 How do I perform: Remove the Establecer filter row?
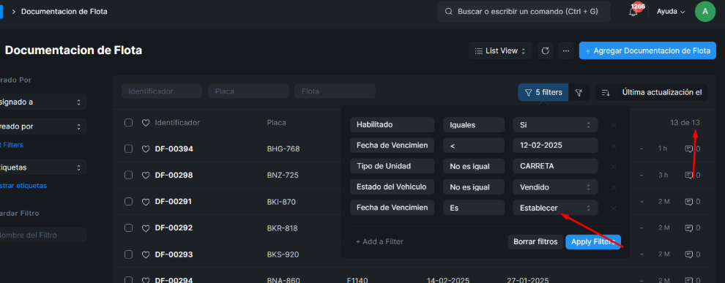[614, 208]
